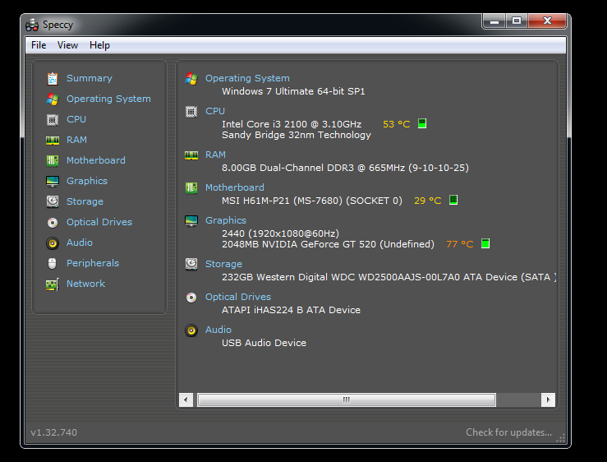Select Motherboard label in the sidebar
This screenshot has width=607, height=462.
coord(96,160)
